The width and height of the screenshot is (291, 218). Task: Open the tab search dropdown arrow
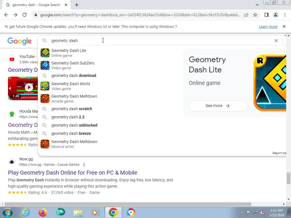tap(257, 5)
